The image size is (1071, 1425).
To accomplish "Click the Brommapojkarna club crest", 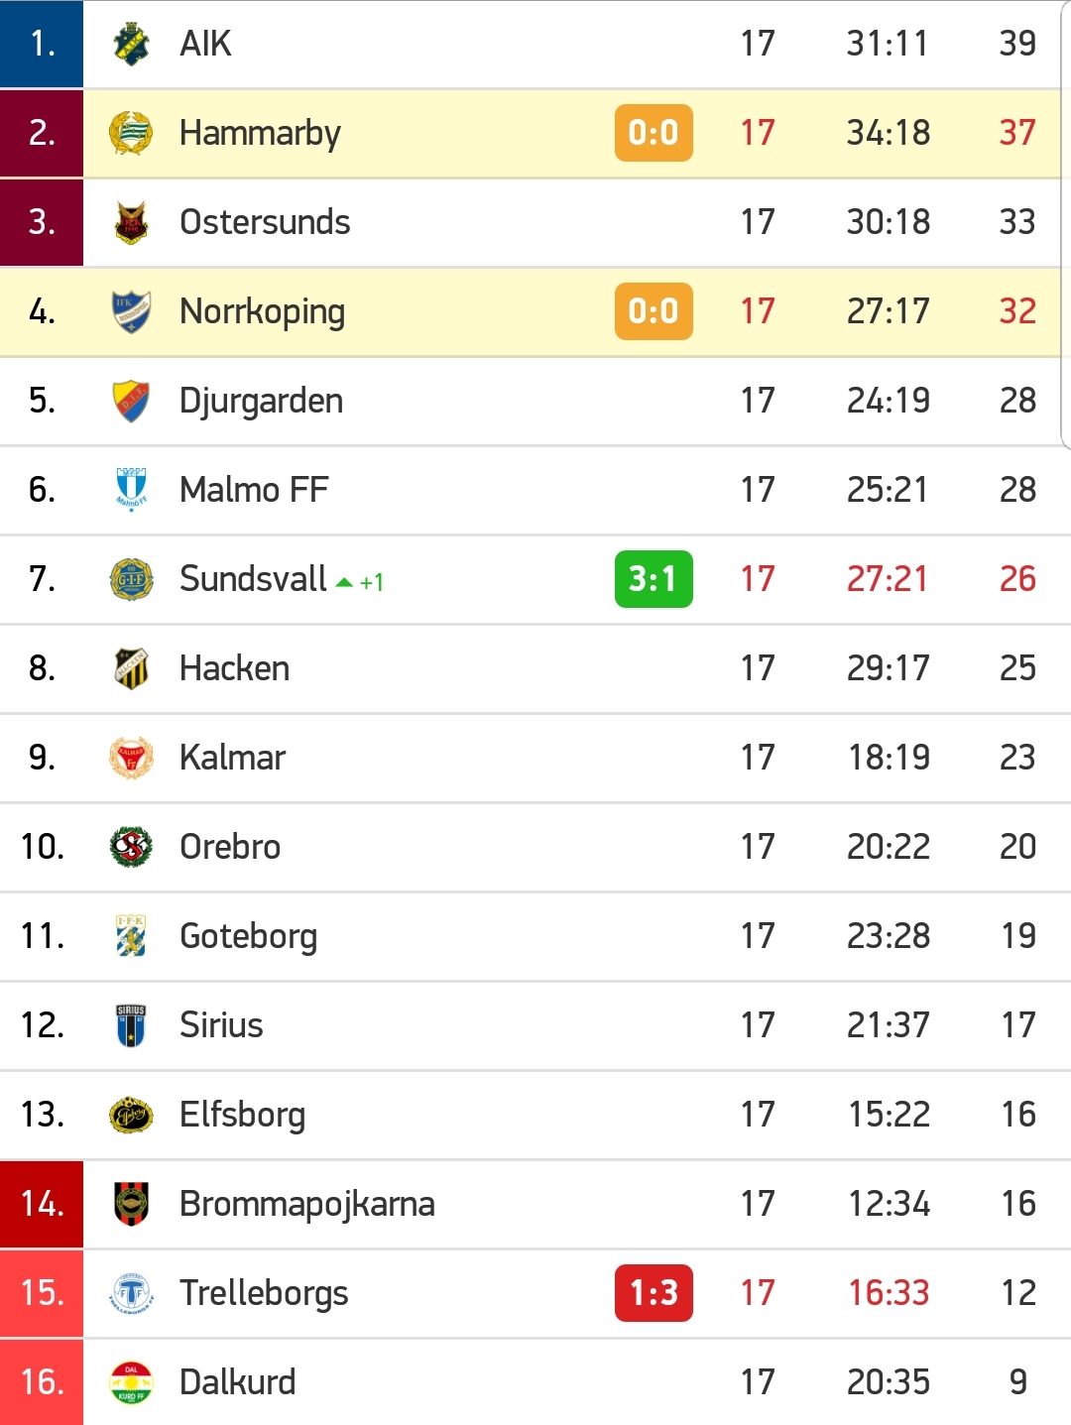I will click(131, 1204).
